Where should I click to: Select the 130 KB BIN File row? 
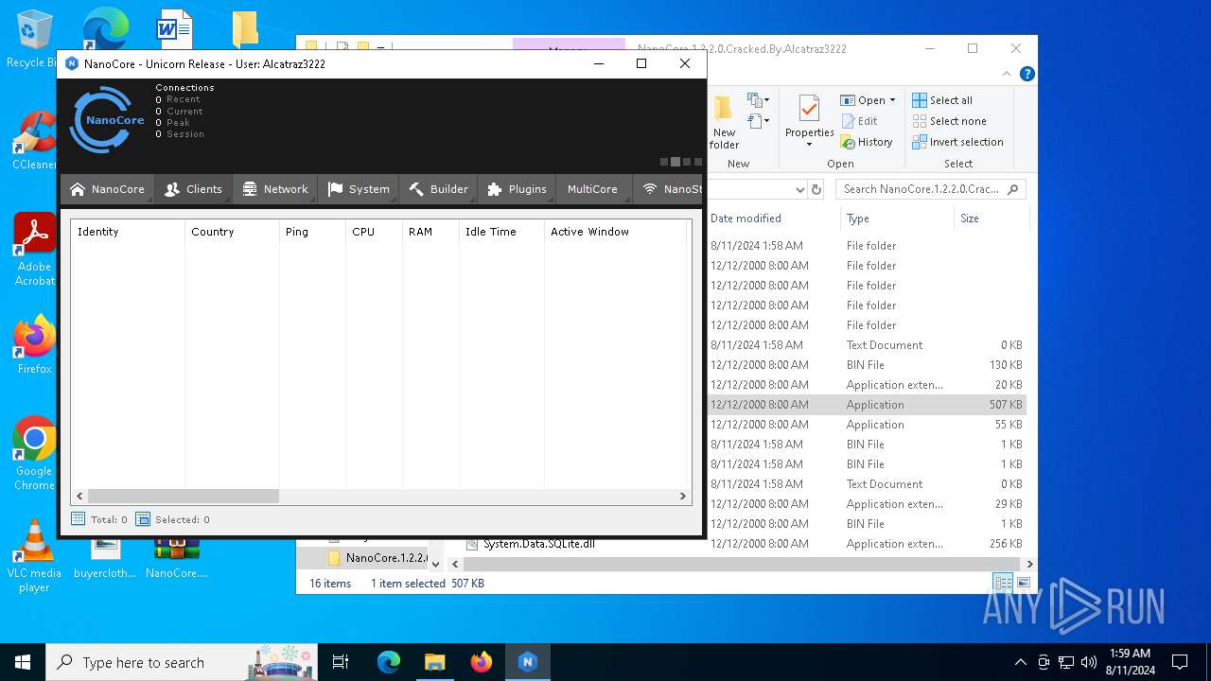(x=867, y=365)
